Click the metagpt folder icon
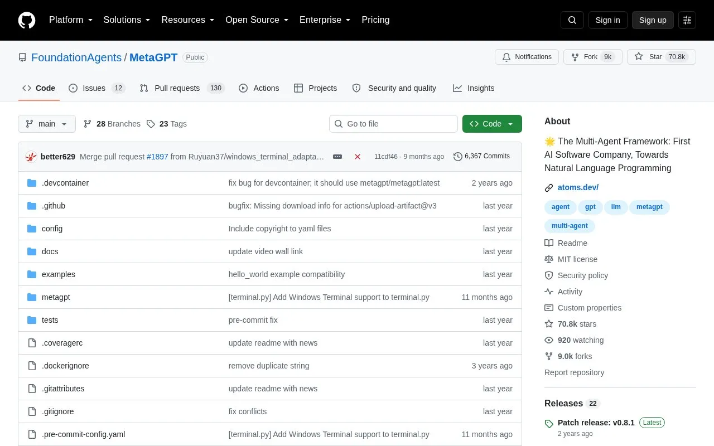 [x=32, y=297]
